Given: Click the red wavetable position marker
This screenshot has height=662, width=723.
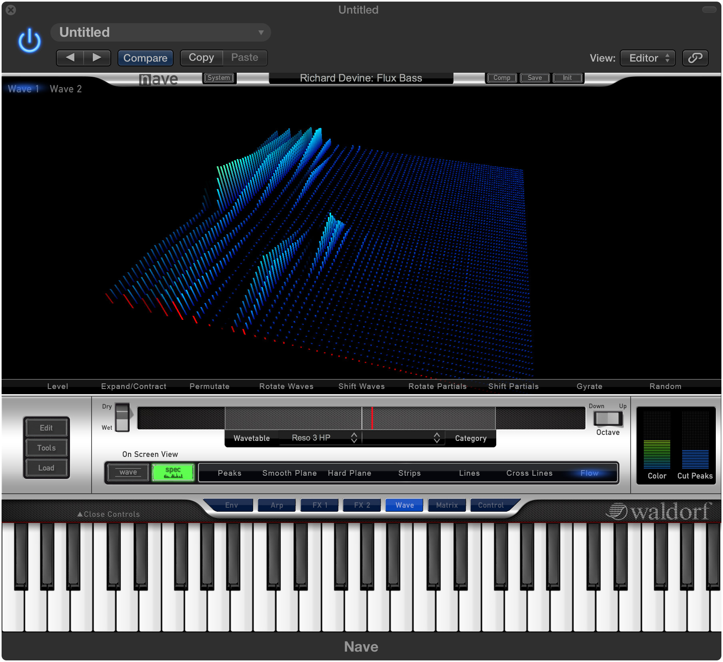Looking at the screenshot, I should [x=372, y=418].
